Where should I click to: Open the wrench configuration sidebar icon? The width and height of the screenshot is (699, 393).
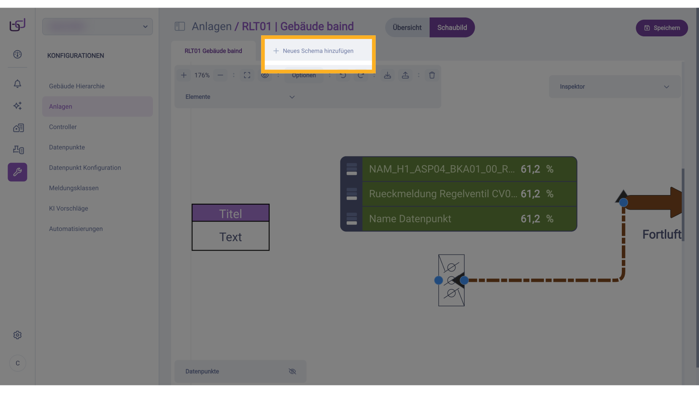(x=17, y=172)
